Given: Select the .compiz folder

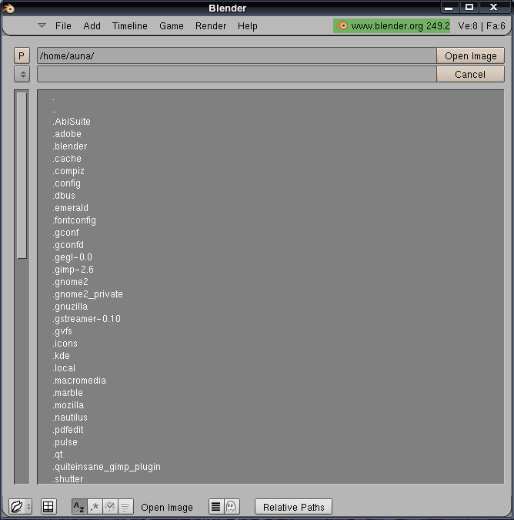Looking at the screenshot, I should [68, 171].
